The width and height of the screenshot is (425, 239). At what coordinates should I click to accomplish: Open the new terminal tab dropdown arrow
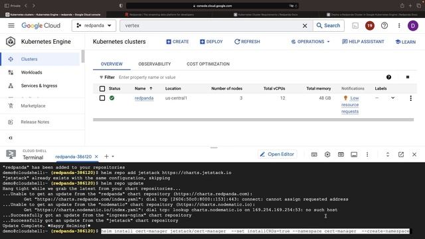pyautogui.click(x=113, y=157)
